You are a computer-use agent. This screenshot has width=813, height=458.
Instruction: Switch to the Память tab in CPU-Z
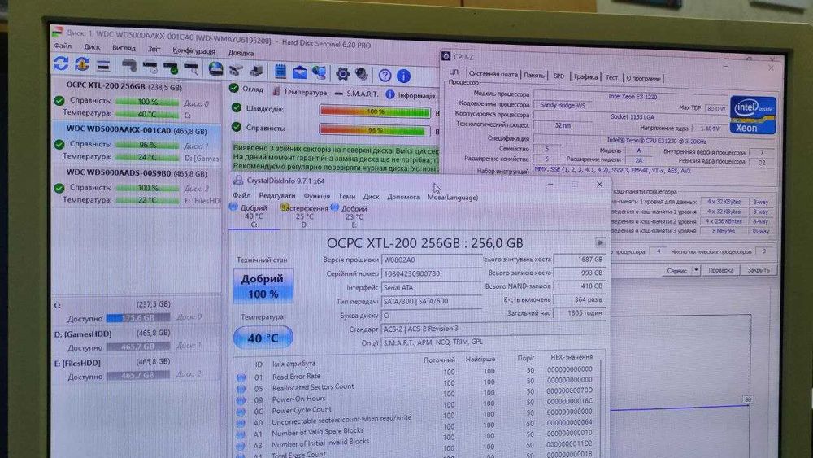pos(534,75)
